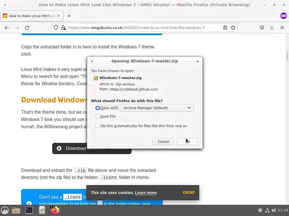Click the https://codeload.github.com source text
The width and height of the screenshot is (289, 216).
134,89
